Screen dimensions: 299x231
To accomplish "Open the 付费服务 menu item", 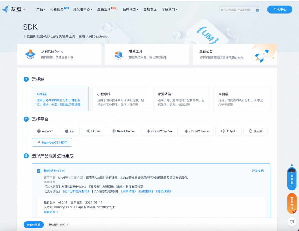I will [59, 9].
